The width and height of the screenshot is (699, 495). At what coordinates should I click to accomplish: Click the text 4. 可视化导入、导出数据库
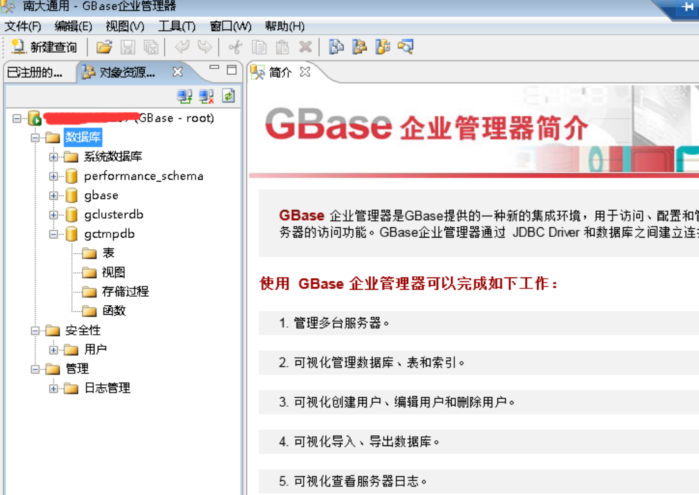coord(359,442)
